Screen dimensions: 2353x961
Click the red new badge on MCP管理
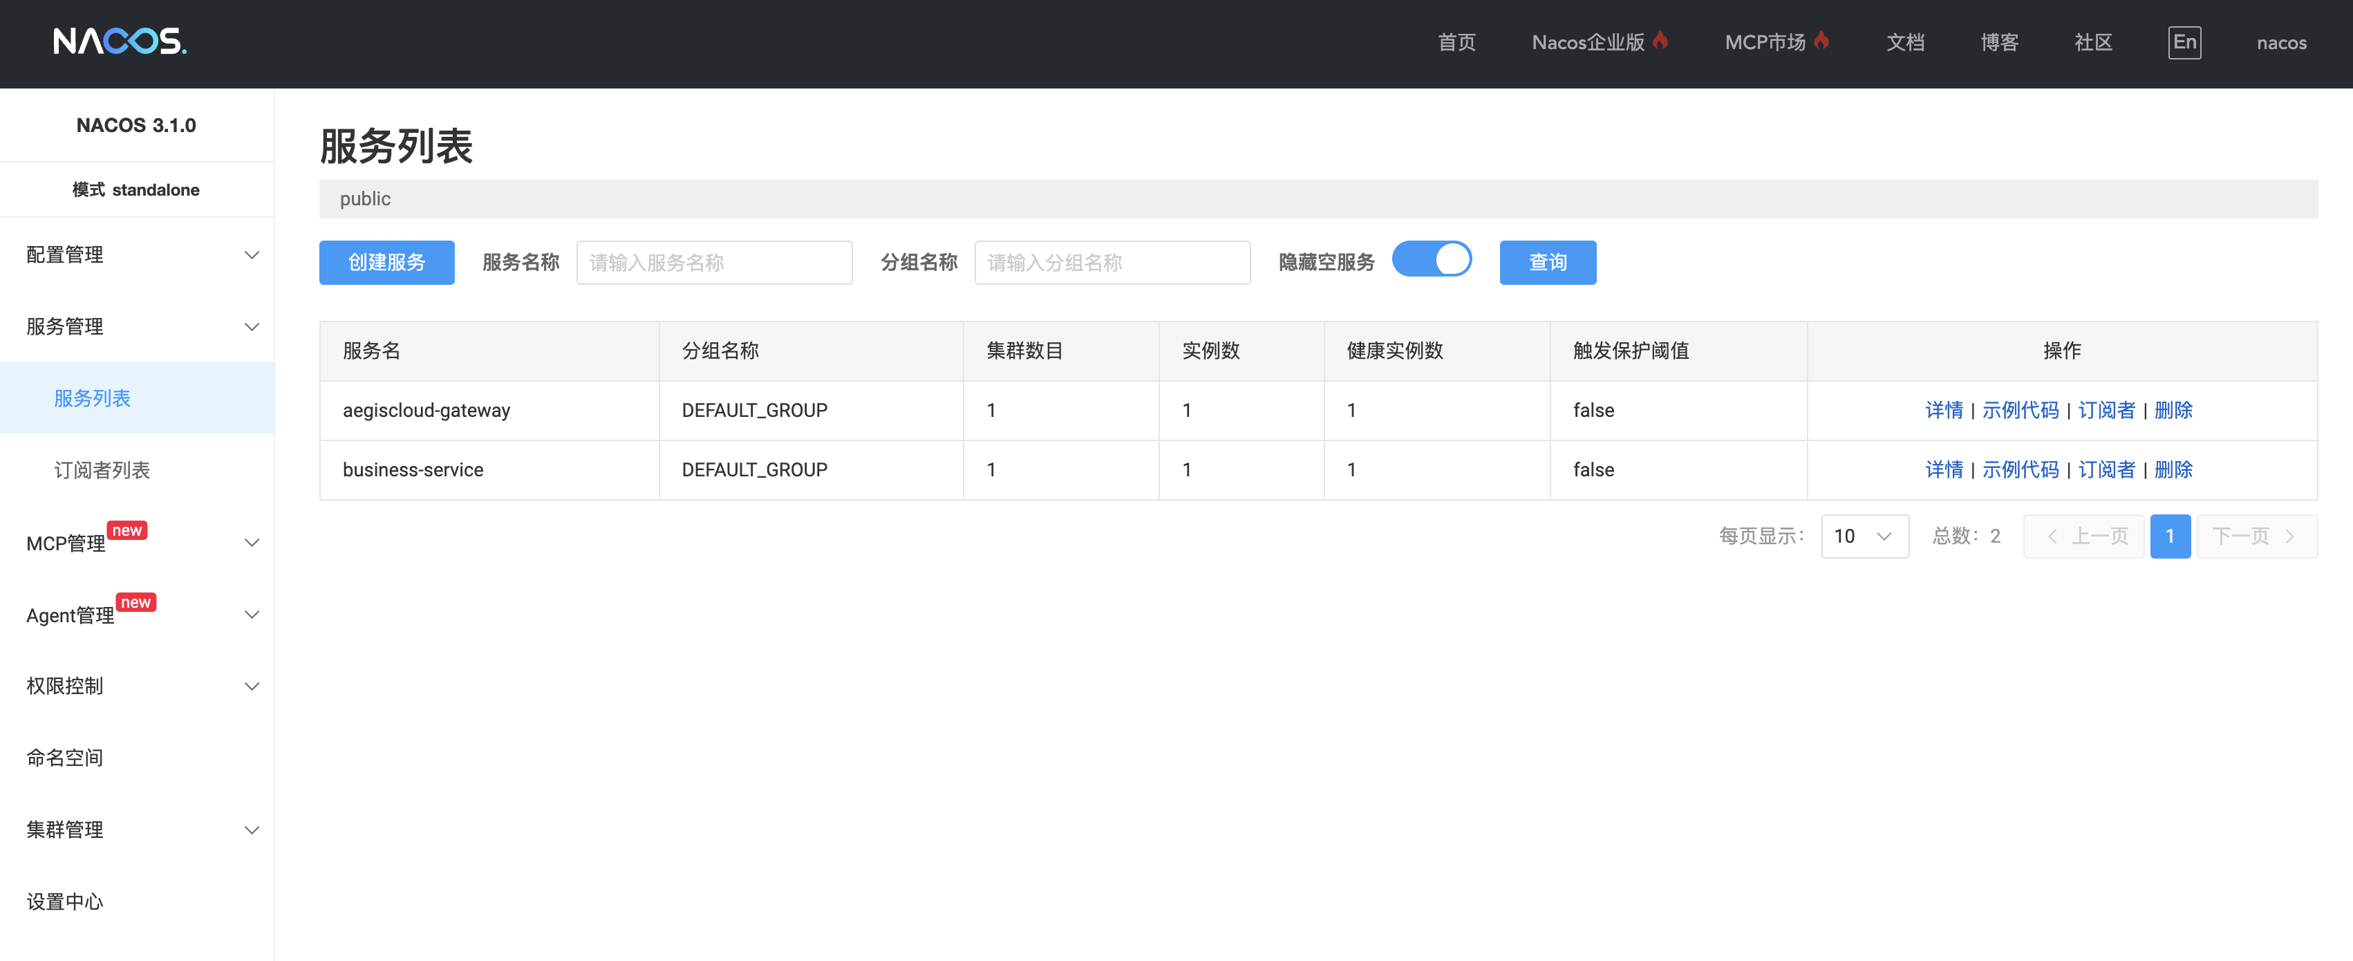(x=127, y=531)
